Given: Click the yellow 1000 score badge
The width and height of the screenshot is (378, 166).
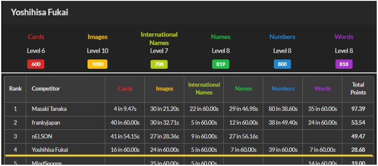Looking at the screenshot, I should pyautogui.click(x=98, y=64).
